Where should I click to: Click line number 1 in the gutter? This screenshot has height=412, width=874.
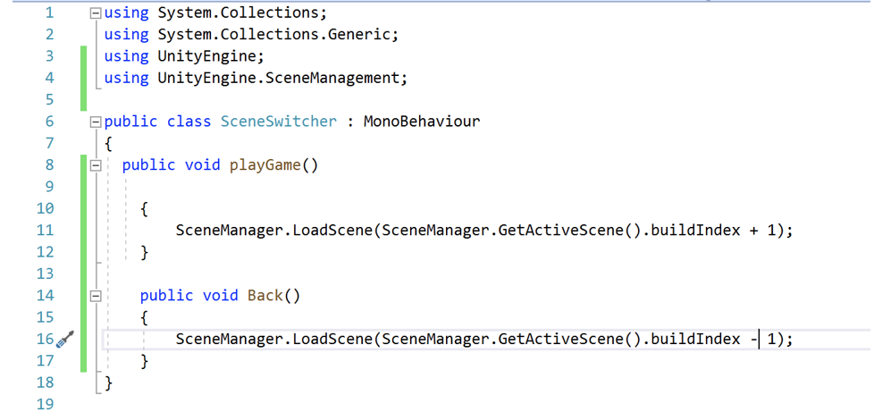click(48, 13)
